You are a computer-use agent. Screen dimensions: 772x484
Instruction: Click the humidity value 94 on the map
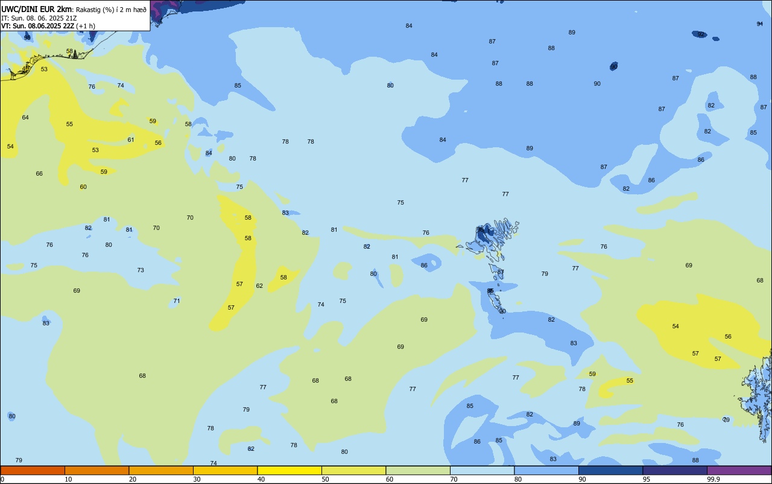(759, 24)
